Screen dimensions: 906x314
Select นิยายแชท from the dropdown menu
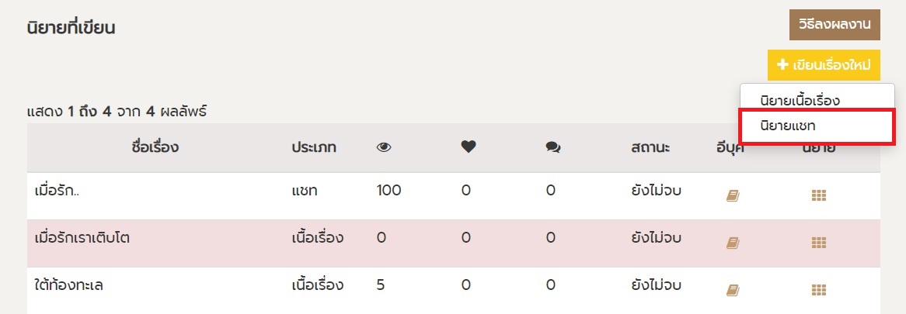click(x=788, y=125)
